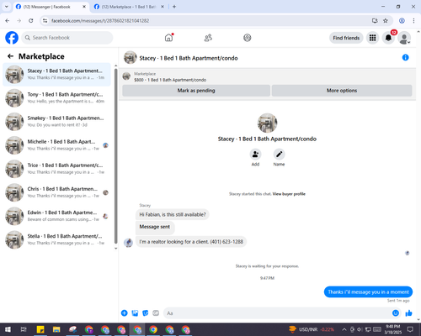Open Chris chat in conversation list
The height and width of the screenshot is (336, 421).
pos(56,192)
